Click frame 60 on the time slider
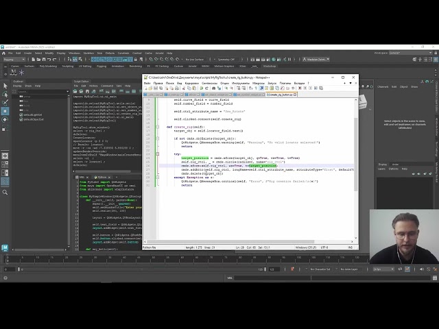The height and width of the screenshot is (329, 439). point(182,259)
